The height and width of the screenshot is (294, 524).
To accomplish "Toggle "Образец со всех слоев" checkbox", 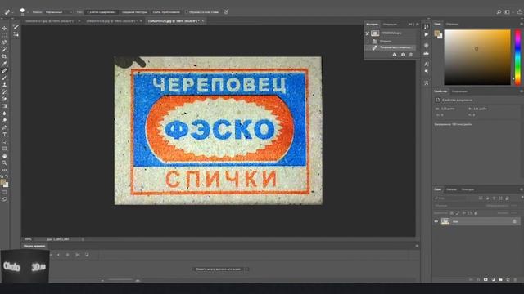I will point(187,12).
